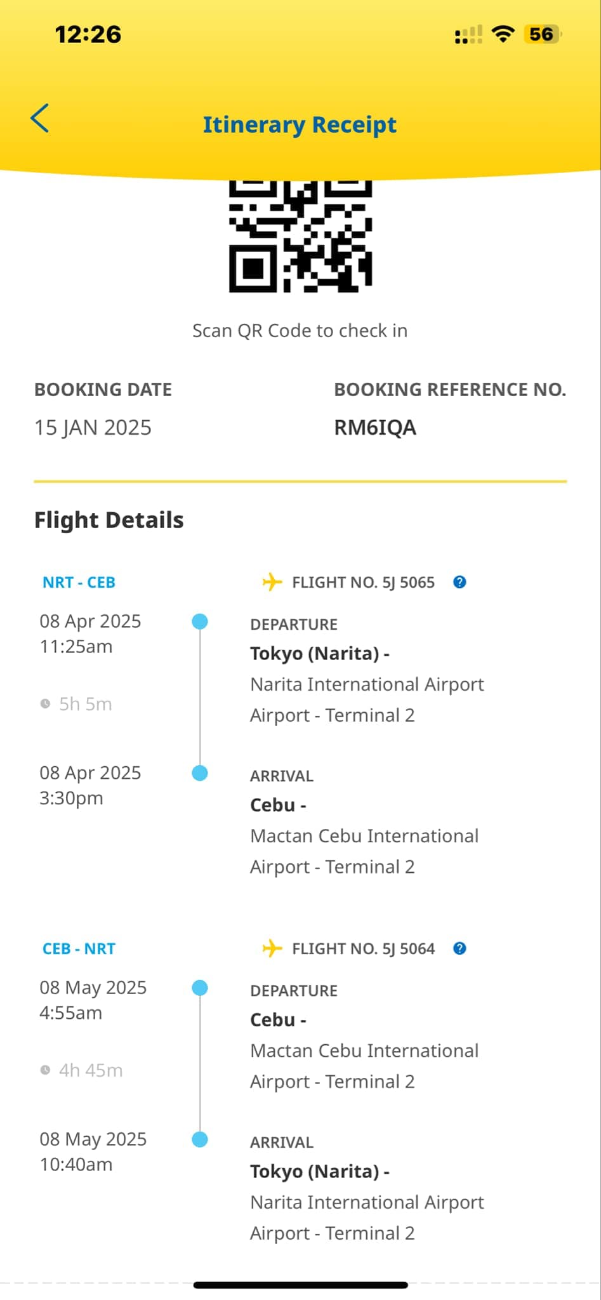This screenshot has height=1300, width=601.
Task: Tap the battery level indicator
Action: pos(542,34)
